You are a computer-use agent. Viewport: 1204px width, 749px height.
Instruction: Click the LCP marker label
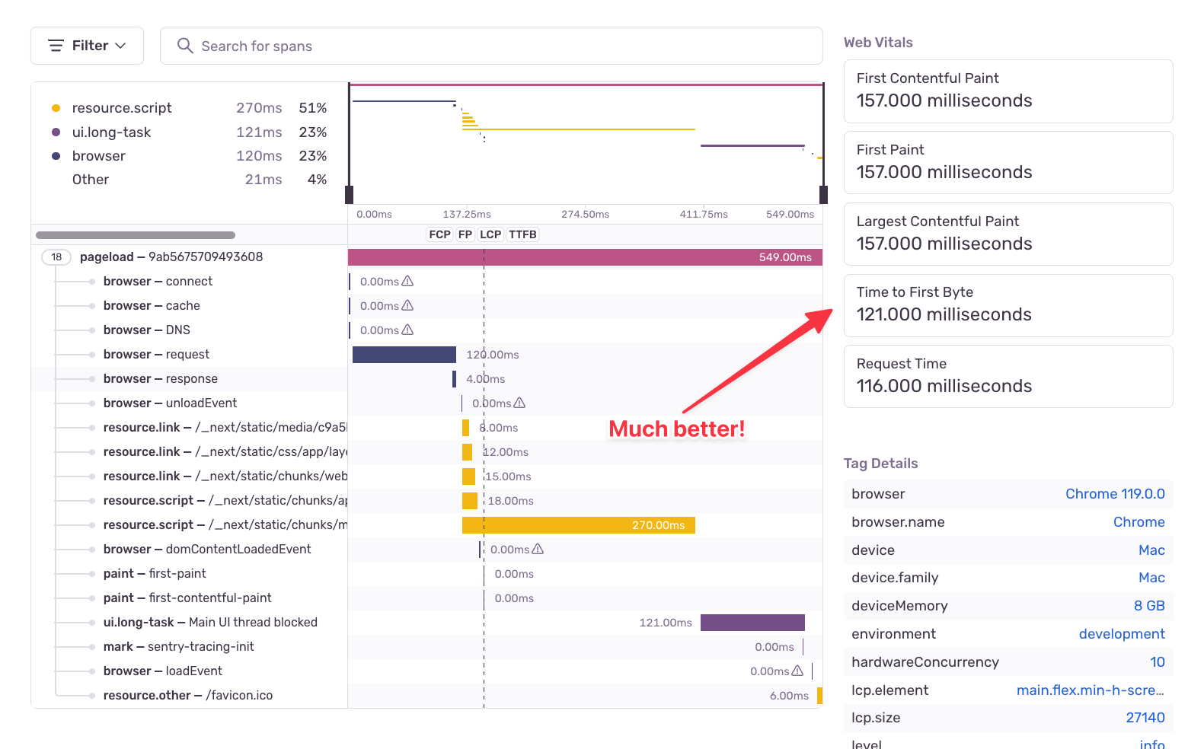[490, 234]
